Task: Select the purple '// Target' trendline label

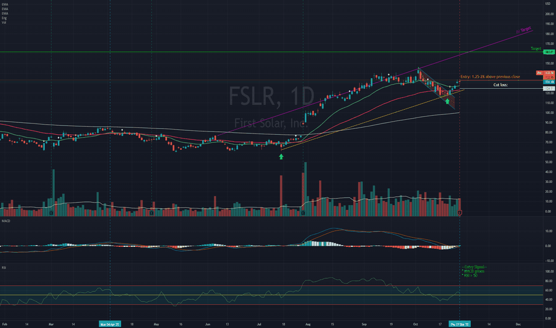Action: click(x=524, y=30)
